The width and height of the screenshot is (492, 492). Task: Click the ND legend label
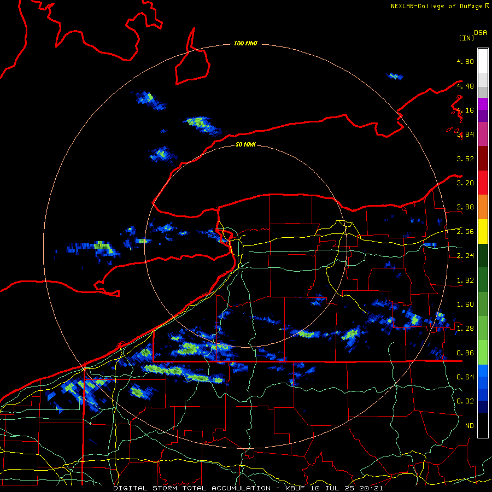(470, 426)
